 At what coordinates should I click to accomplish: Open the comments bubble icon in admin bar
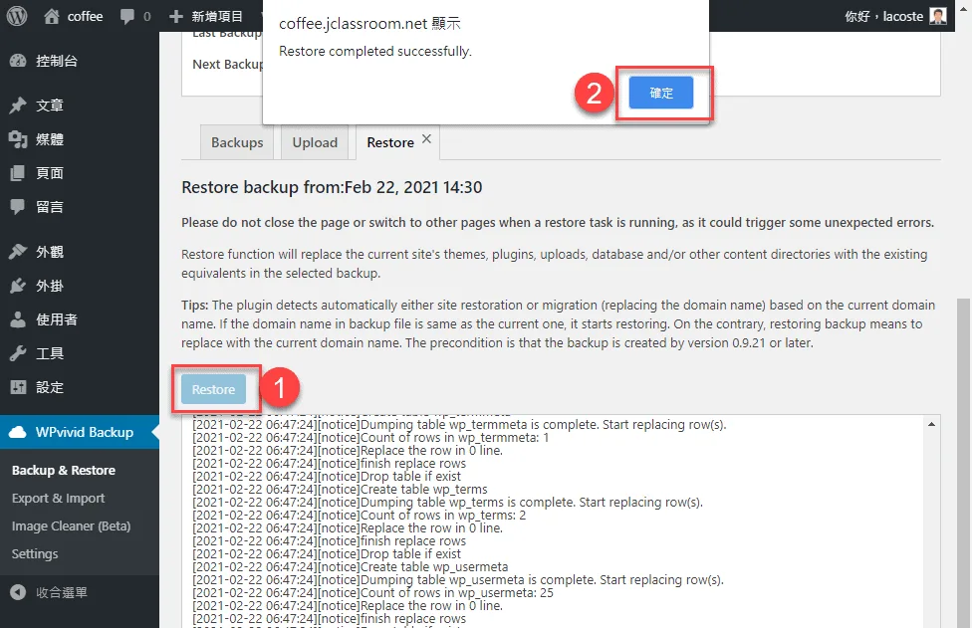(x=127, y=17)
